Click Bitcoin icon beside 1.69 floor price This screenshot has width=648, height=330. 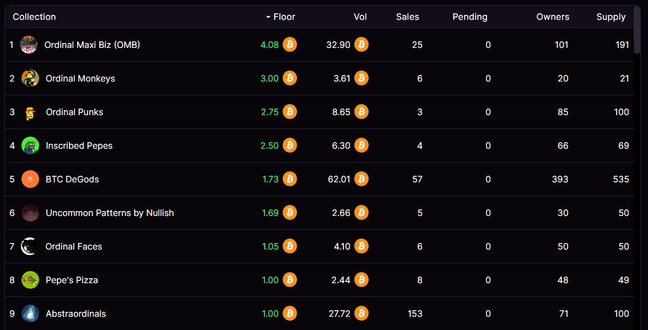click(x=290, y=213)
